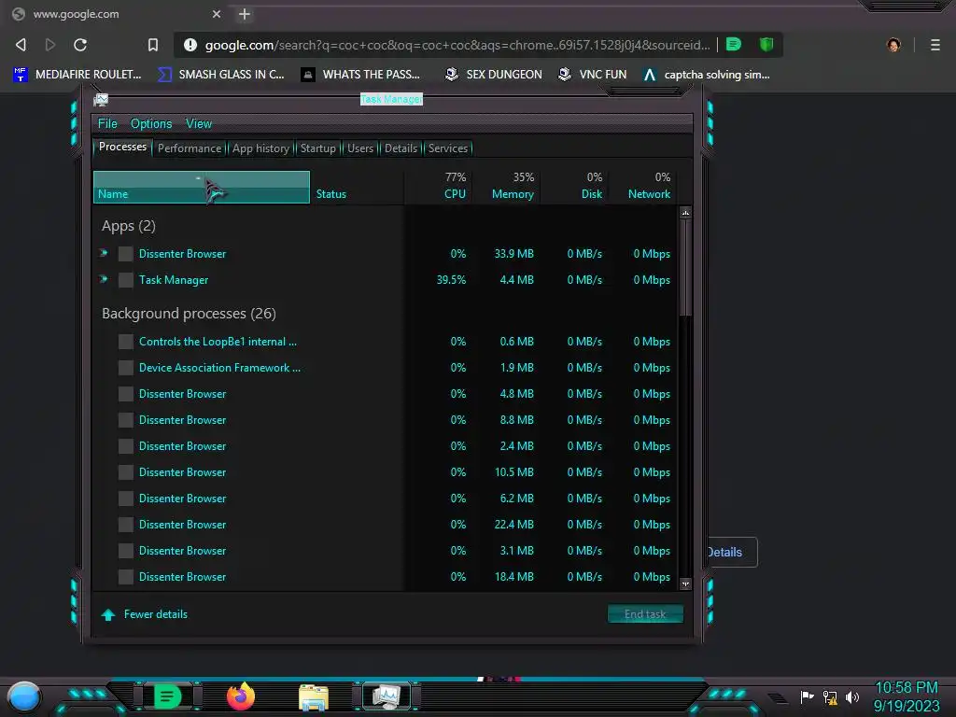Viewport: 956px width, 717px height.
Task: Switch to the Details tab
Action: [x=401, y=148]
